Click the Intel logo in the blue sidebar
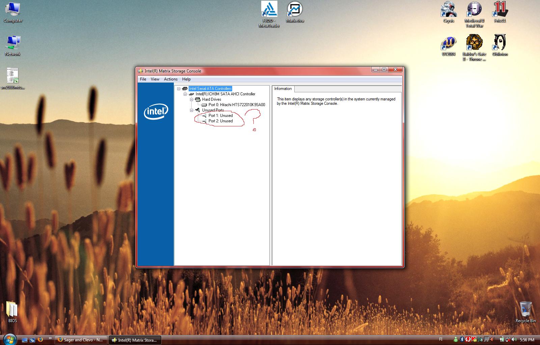The width and height of the screenshot is (540, 345). tap(156, 111)
